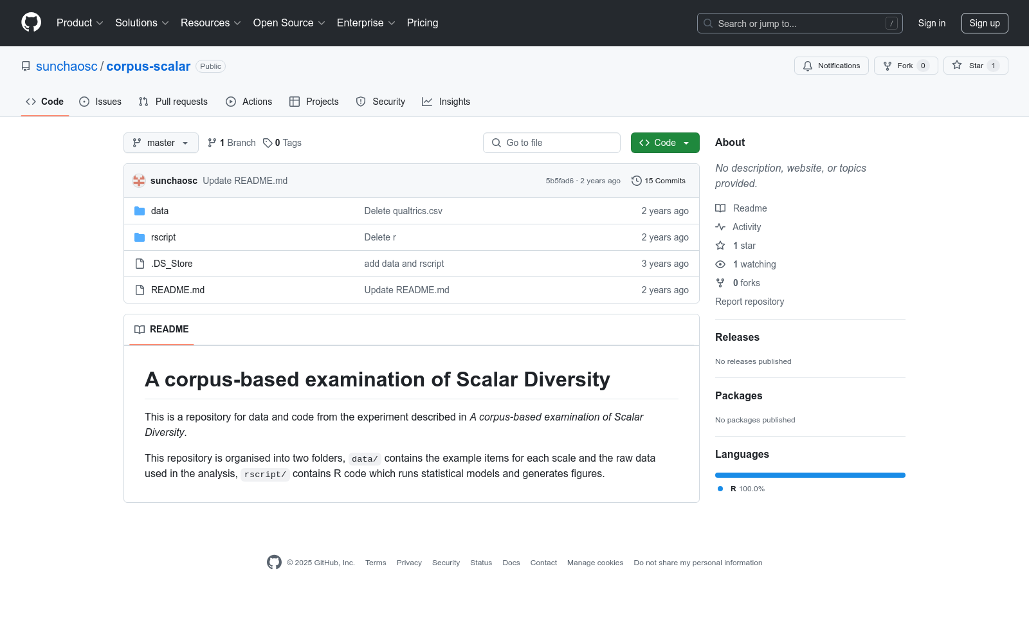Expand the Open Source menu
Viewport: 1029px width, 643px height.
click(x=289, y=23)
